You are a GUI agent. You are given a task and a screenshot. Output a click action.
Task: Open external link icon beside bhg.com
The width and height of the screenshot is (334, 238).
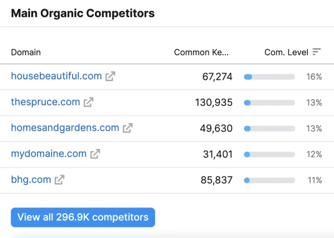60,180
